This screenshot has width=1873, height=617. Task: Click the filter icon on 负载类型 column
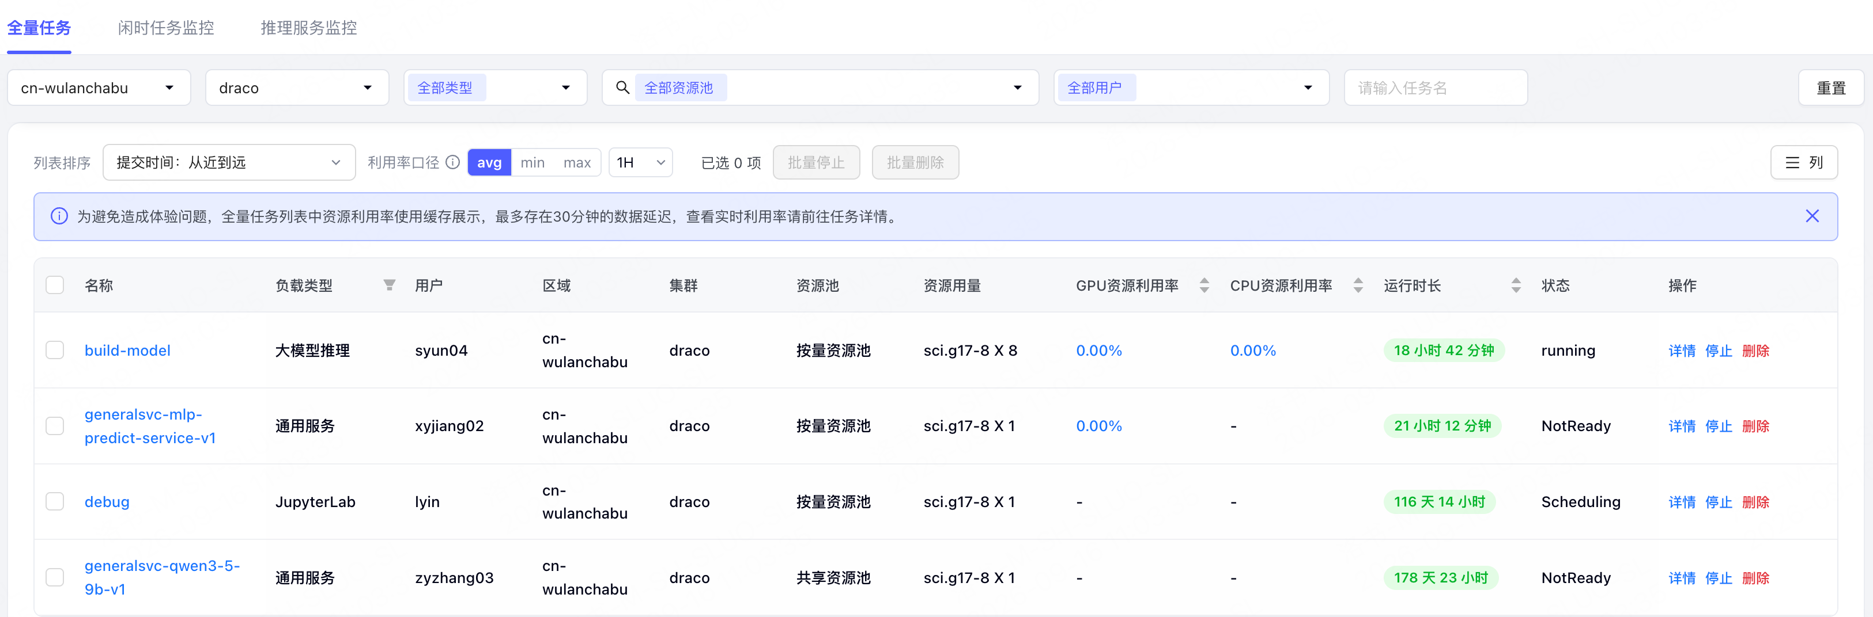tap(390, 285)
